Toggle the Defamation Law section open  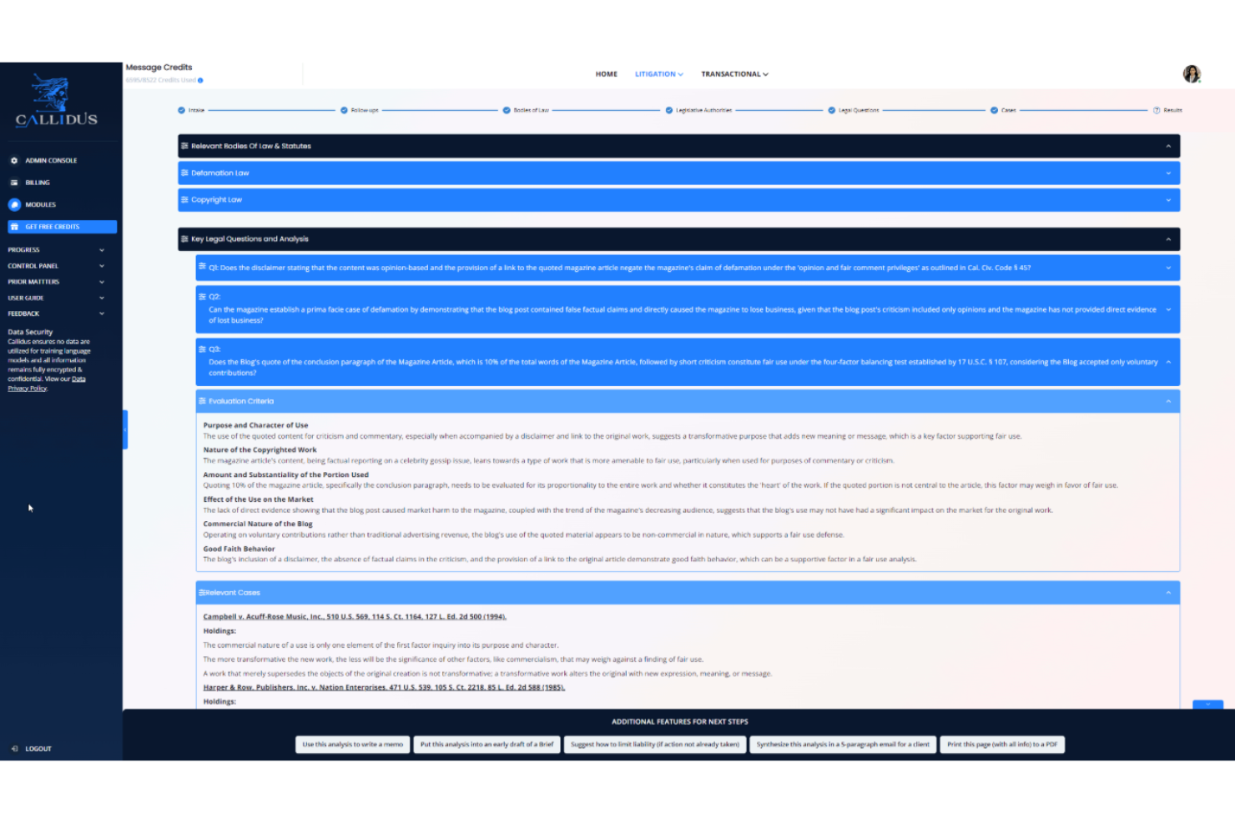(1170, 173)
